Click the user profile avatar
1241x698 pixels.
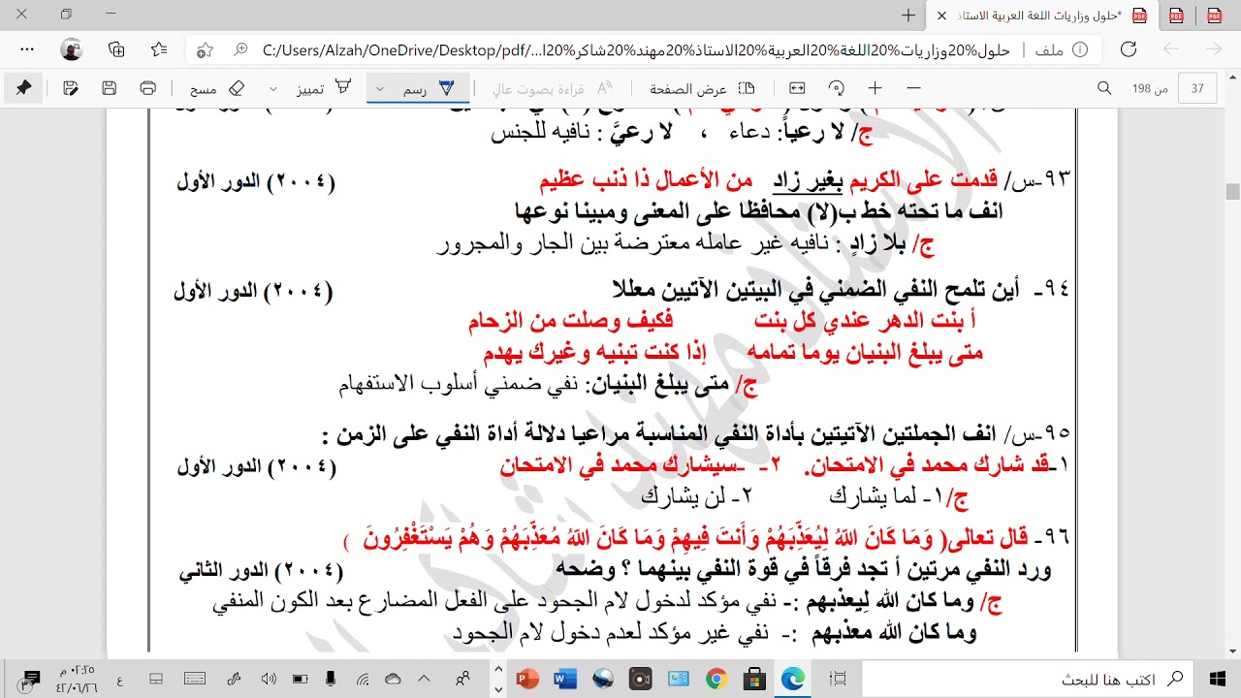pos(71,49)
